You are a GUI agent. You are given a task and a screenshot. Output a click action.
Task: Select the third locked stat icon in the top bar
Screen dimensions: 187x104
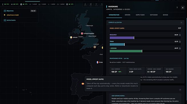(49, 4)
